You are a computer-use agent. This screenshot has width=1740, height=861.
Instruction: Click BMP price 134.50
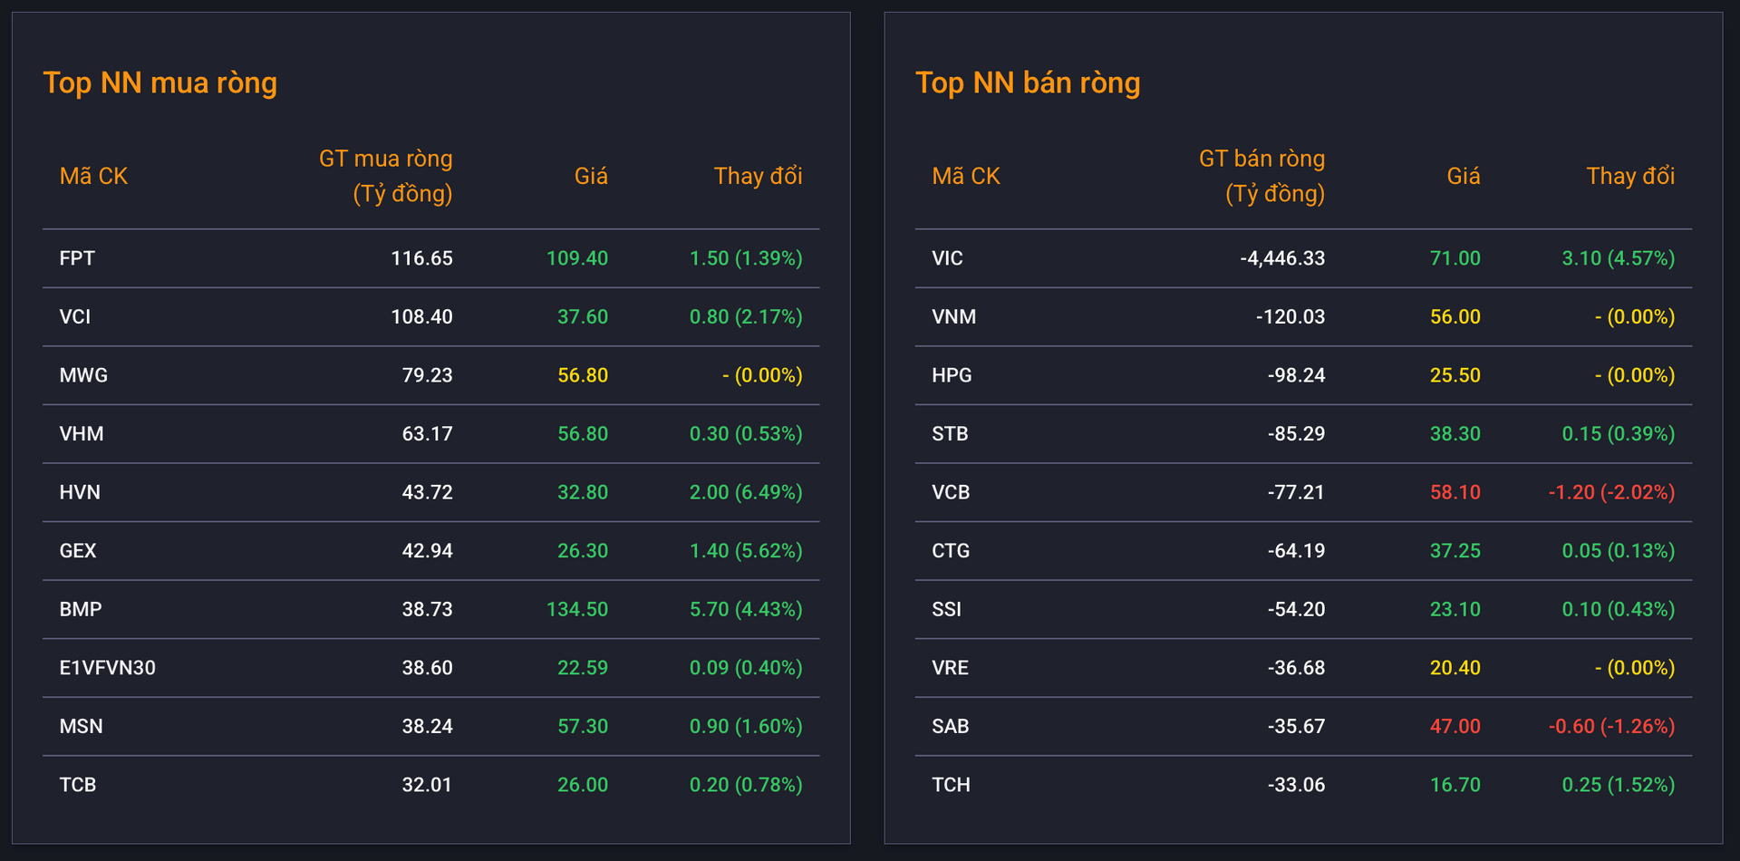pyautogui.click(x=577, y=609)
